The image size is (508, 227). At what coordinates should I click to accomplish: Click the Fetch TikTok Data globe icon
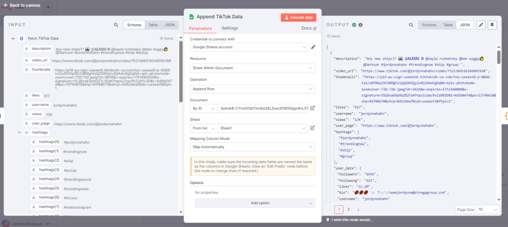[21, 39]
